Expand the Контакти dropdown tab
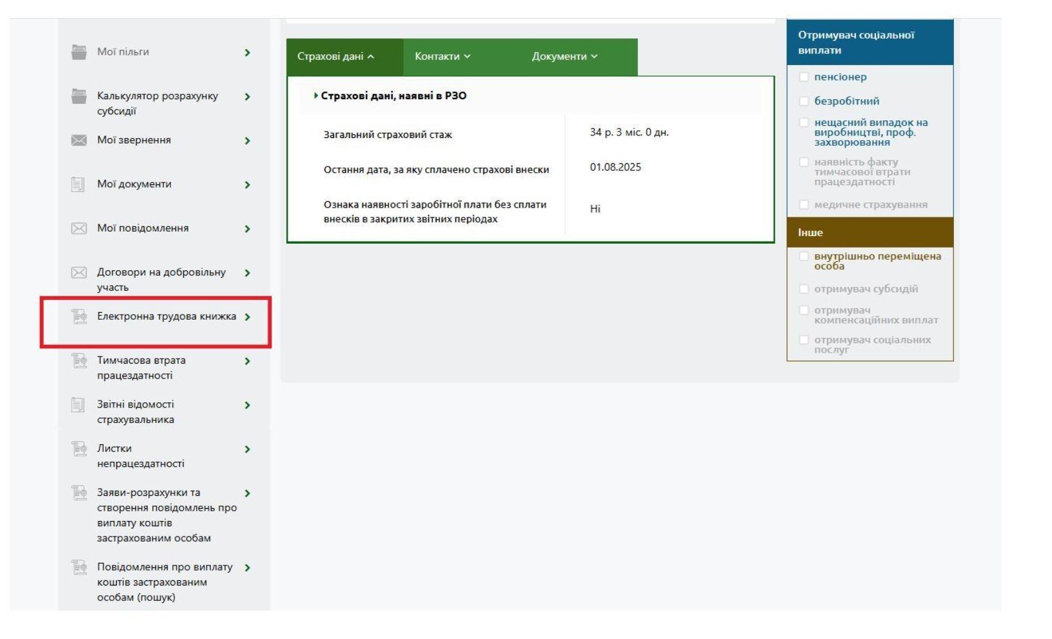 tap(442, 57)
